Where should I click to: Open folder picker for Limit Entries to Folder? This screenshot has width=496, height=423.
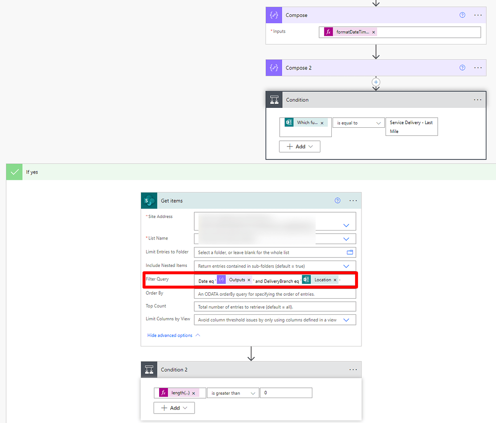pyautogui.click(x=350, y=252)
